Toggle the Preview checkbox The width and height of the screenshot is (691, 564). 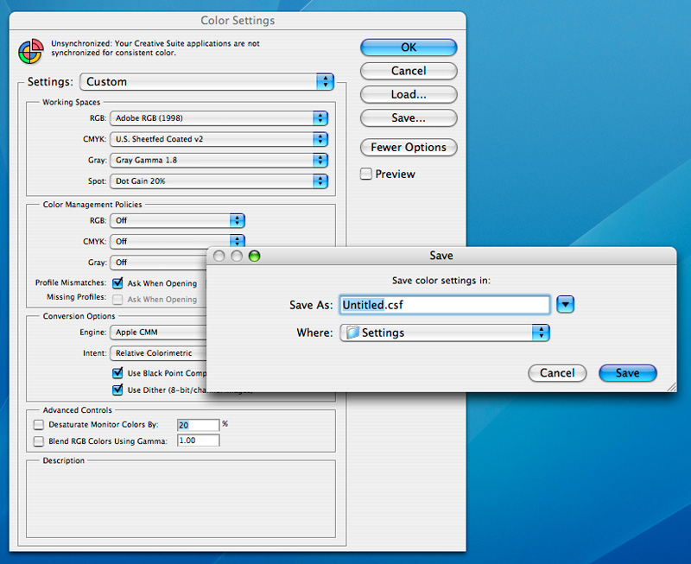point(366,174)
